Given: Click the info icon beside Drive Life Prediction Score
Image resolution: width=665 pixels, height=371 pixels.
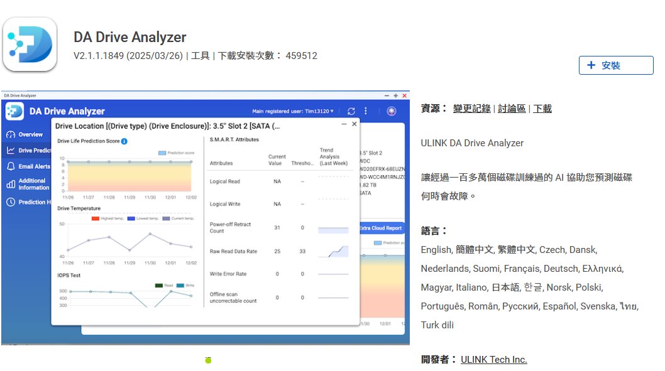Looking at the screenshot, I should 124,141.
